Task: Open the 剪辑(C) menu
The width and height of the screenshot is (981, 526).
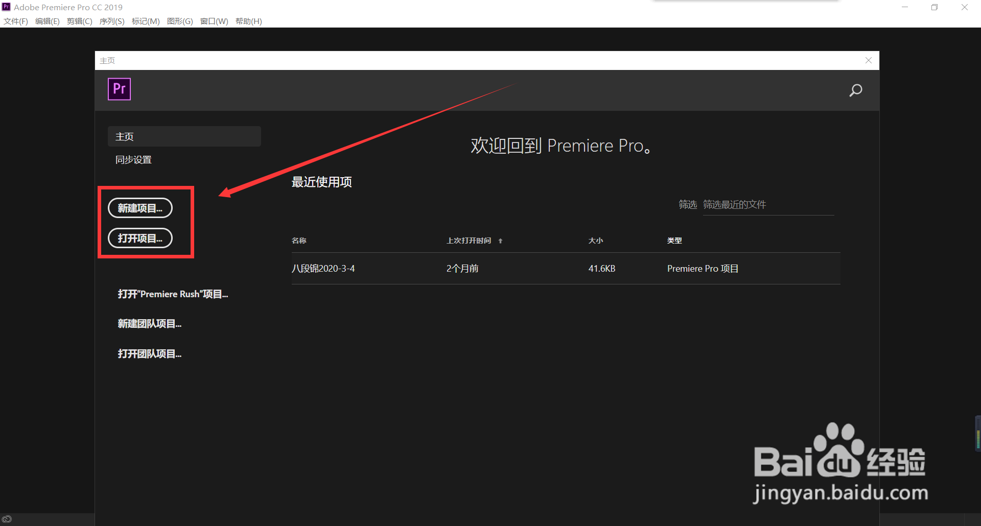Action: pos(80,21)
